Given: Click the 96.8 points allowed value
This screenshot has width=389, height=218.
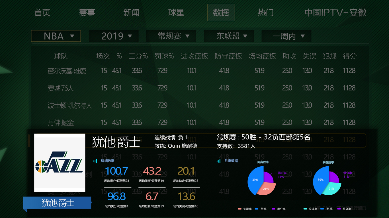Looking at the screenshot, I should (116, 196).
